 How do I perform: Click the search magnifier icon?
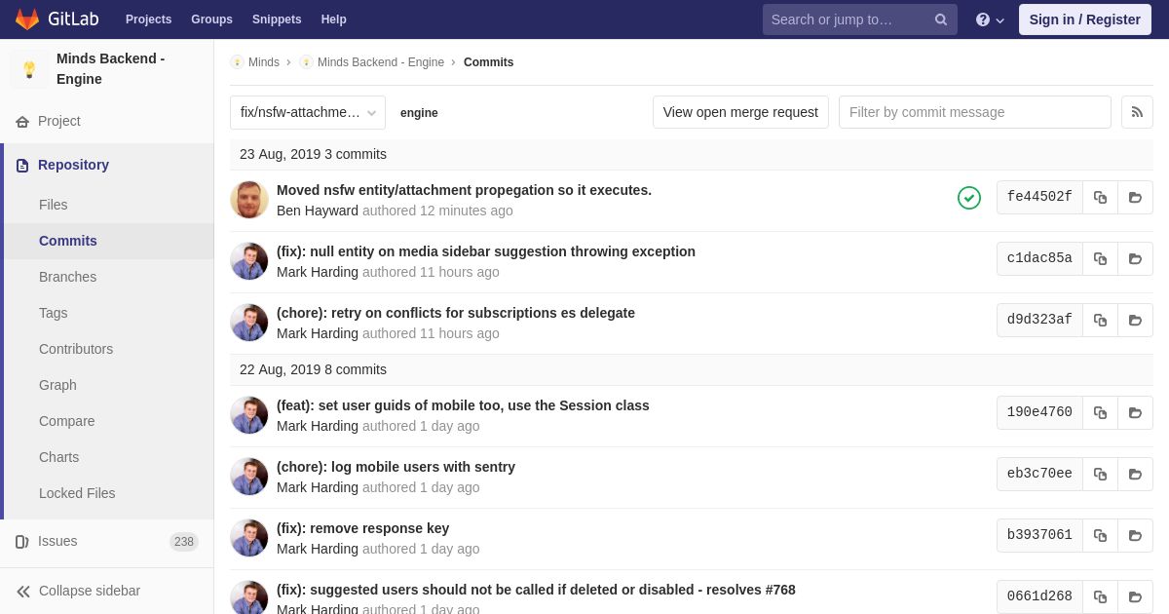coord(941,19)
